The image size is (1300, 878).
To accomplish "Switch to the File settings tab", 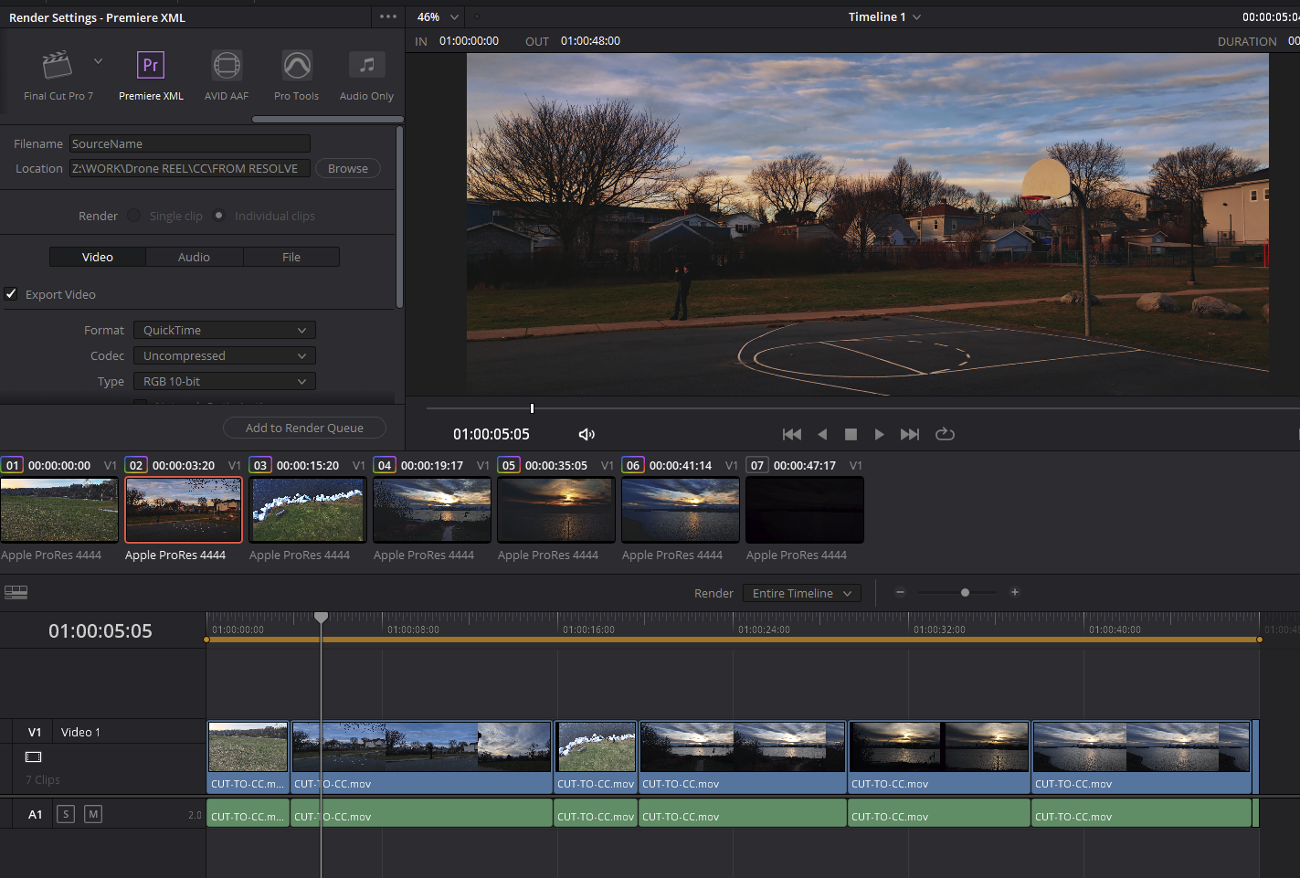I will 291,258.
